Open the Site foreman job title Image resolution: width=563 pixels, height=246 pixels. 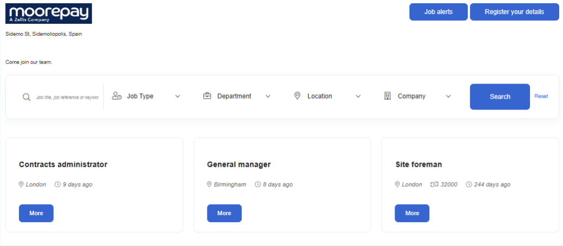tap(419, 165)
